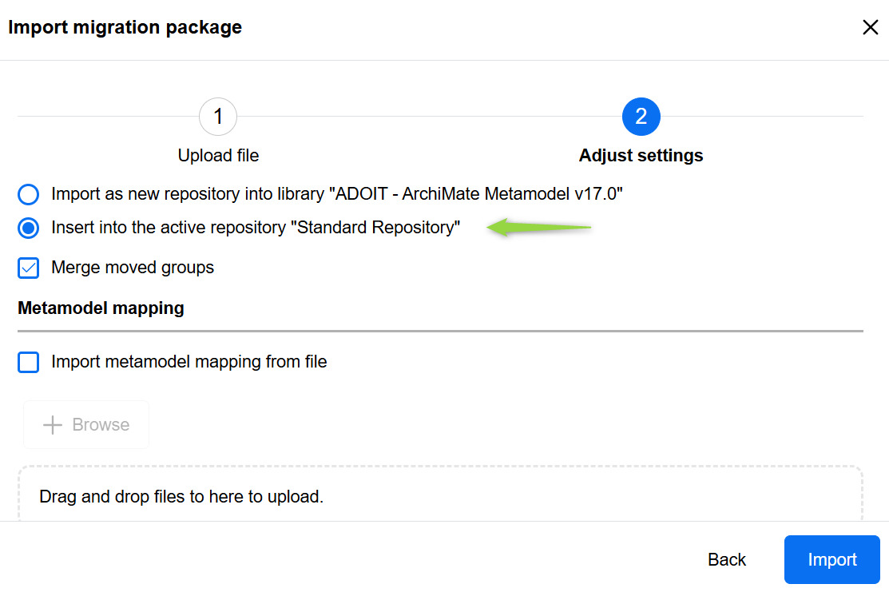Enable Import metamodel mapping from file checkbox
Screen dimensions: 889x592
tap(29, 363)
